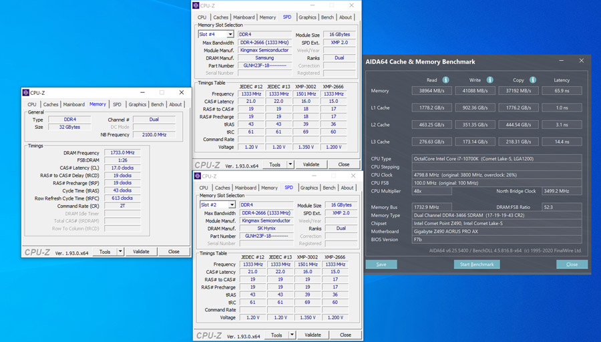Open Caches tab in CPU-Z Memory window
Screen dimensions: 601x342
pos(51,104)
